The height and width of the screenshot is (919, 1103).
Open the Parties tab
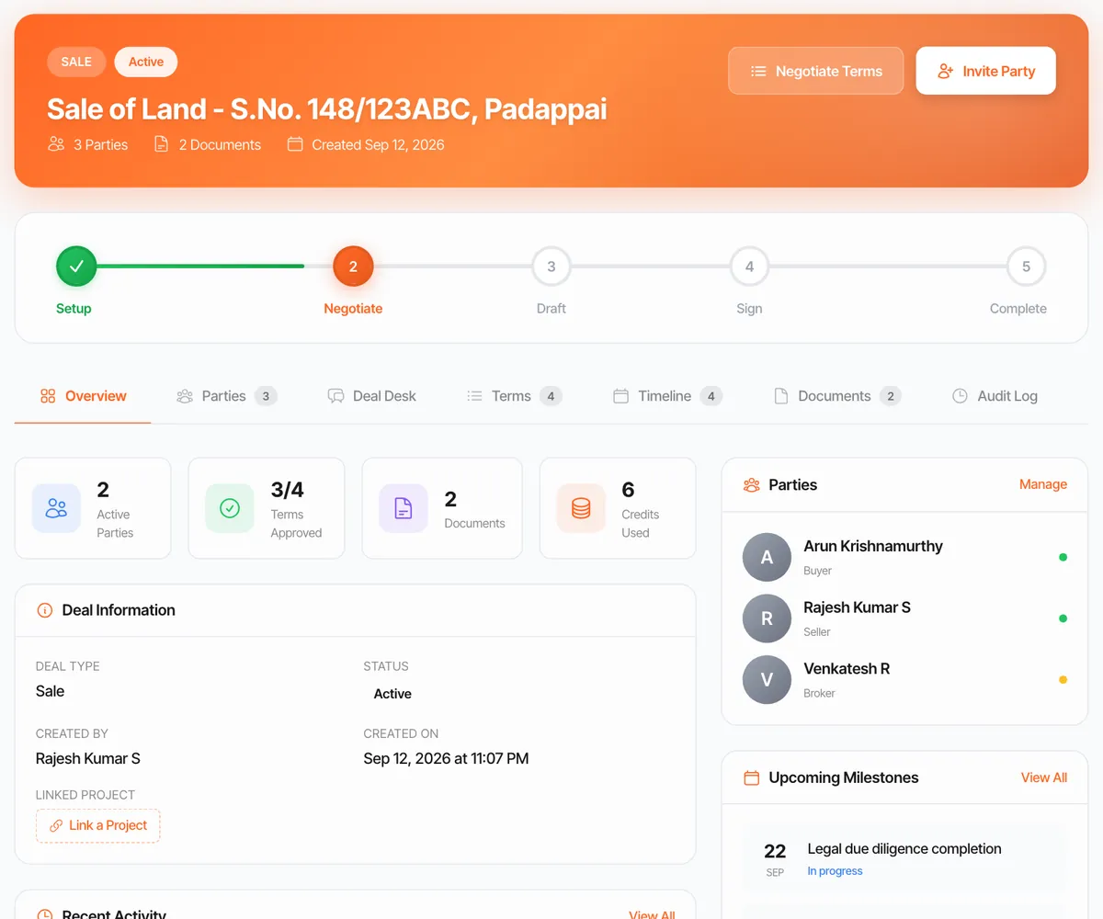[226, 396]
